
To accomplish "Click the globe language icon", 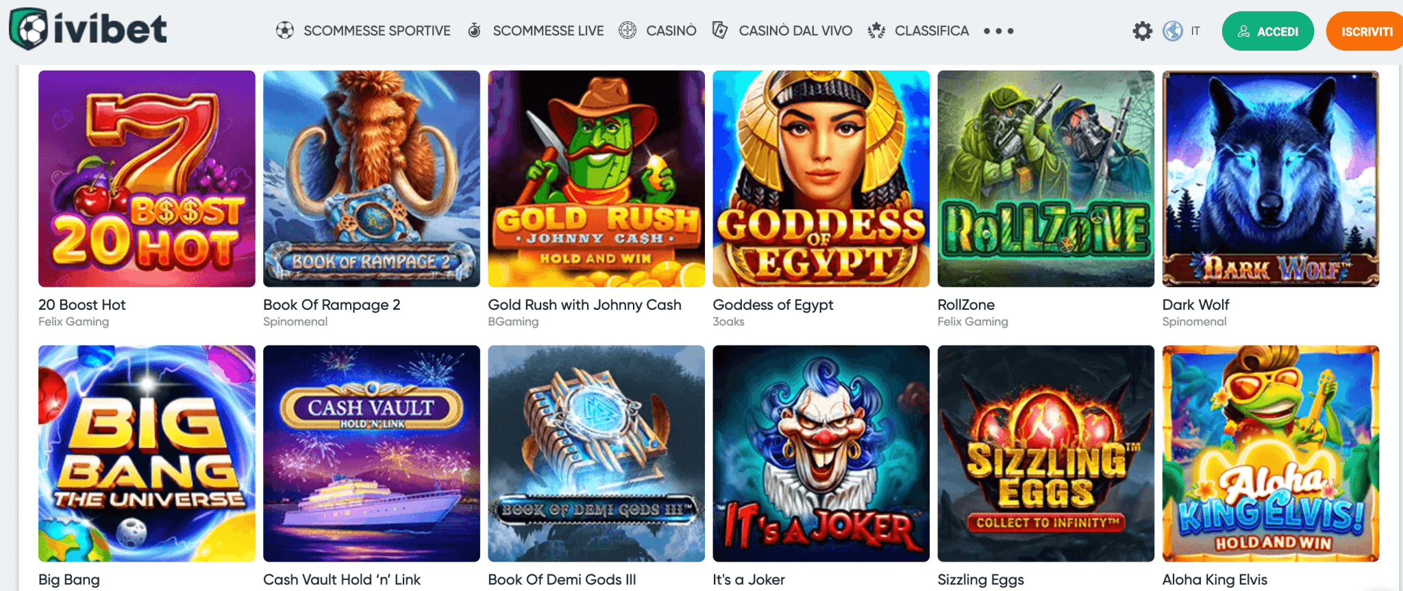I will (1173, 31).
